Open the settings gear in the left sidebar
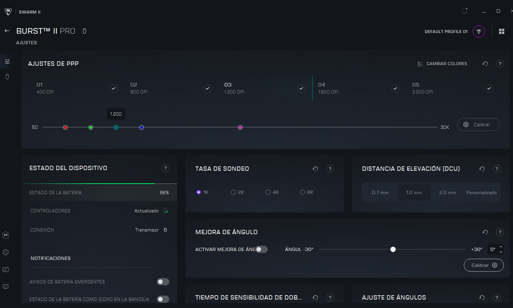Viewport: 513px width, 308px height. pyautogui.click(x=6, y=252)
